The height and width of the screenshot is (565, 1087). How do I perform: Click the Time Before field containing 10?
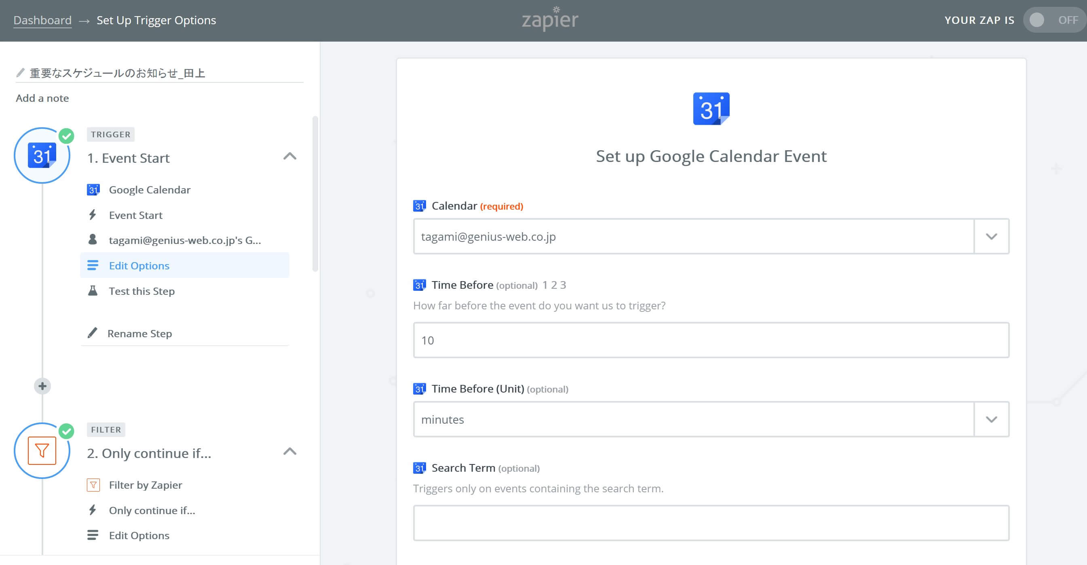tap(711, 340)
